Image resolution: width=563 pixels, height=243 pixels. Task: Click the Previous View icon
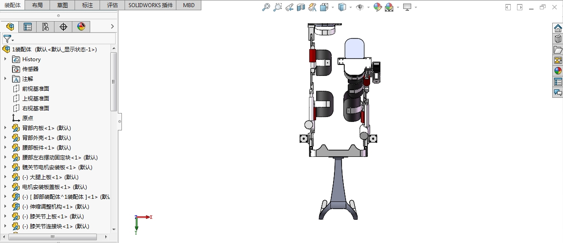(289, 7)
